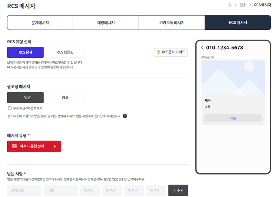Click the list icon on 메시지 유형 선택
The width and height of the screenshot is (275, 197).
click(x=15, y=146)
